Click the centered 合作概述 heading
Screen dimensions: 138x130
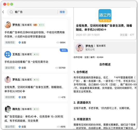pos(105,64)
